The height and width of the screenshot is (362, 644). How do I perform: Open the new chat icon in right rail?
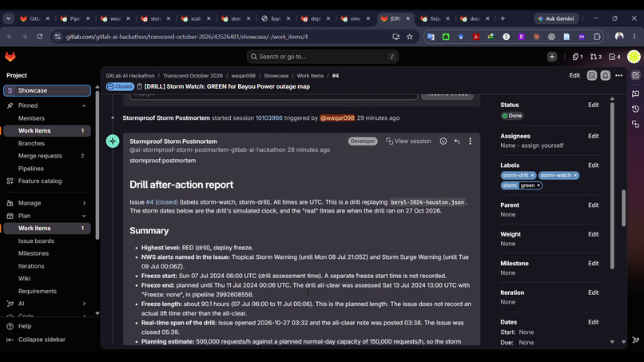coord(635,93)
